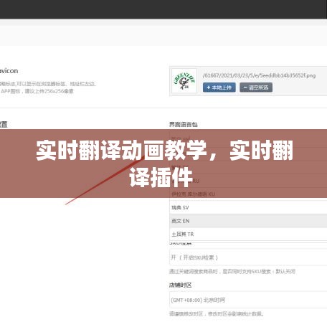Select the language option ending in RU
This screenshot has width=327, height=327.
248,181
